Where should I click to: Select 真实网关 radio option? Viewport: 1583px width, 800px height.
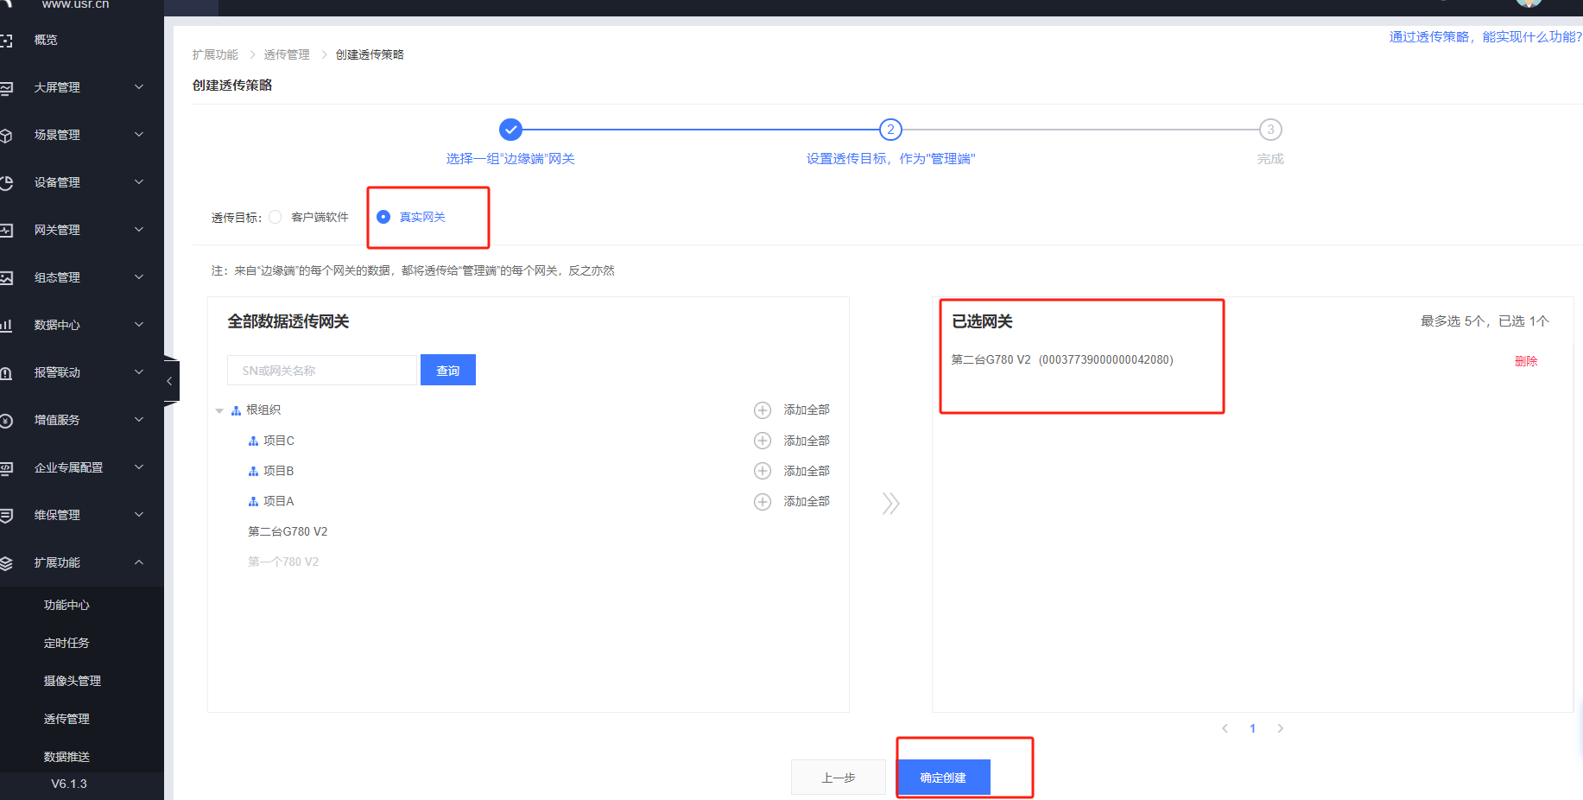click(383, 217)
